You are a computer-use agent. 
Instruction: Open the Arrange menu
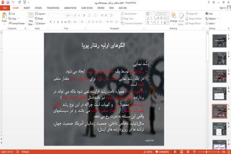click(x=174, y=18)
